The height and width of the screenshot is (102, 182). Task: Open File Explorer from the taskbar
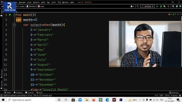coord(87,100)
